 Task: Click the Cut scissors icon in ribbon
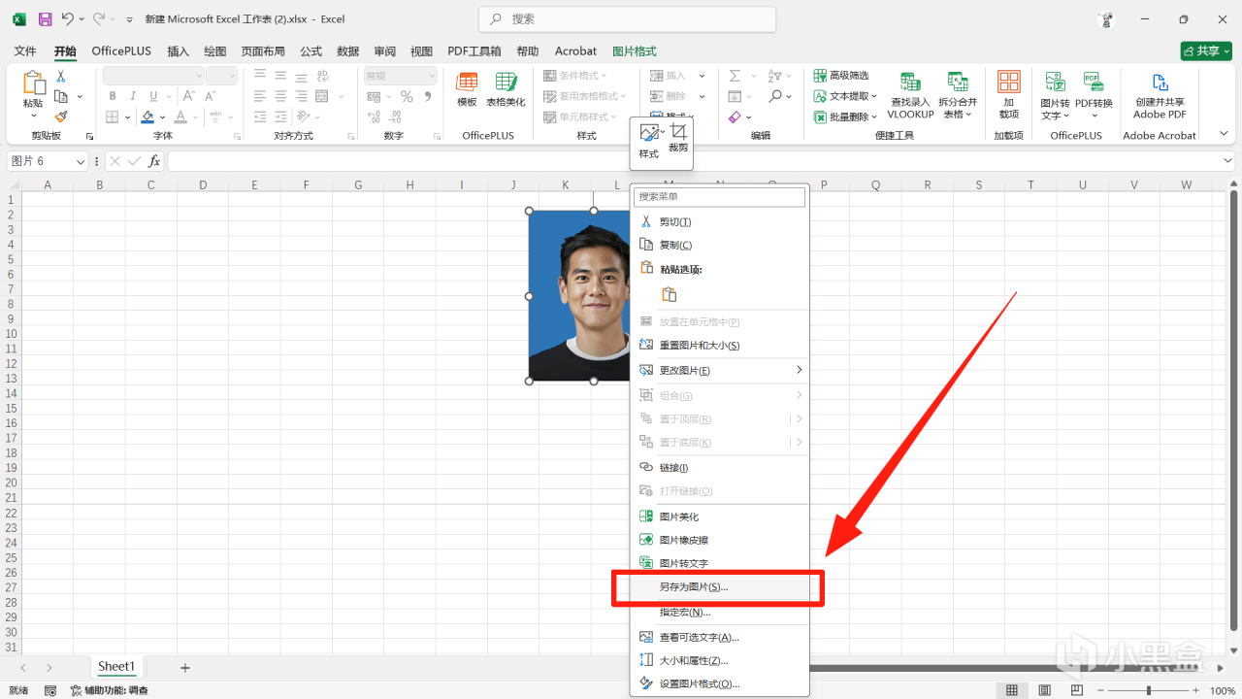pos(61,76)
